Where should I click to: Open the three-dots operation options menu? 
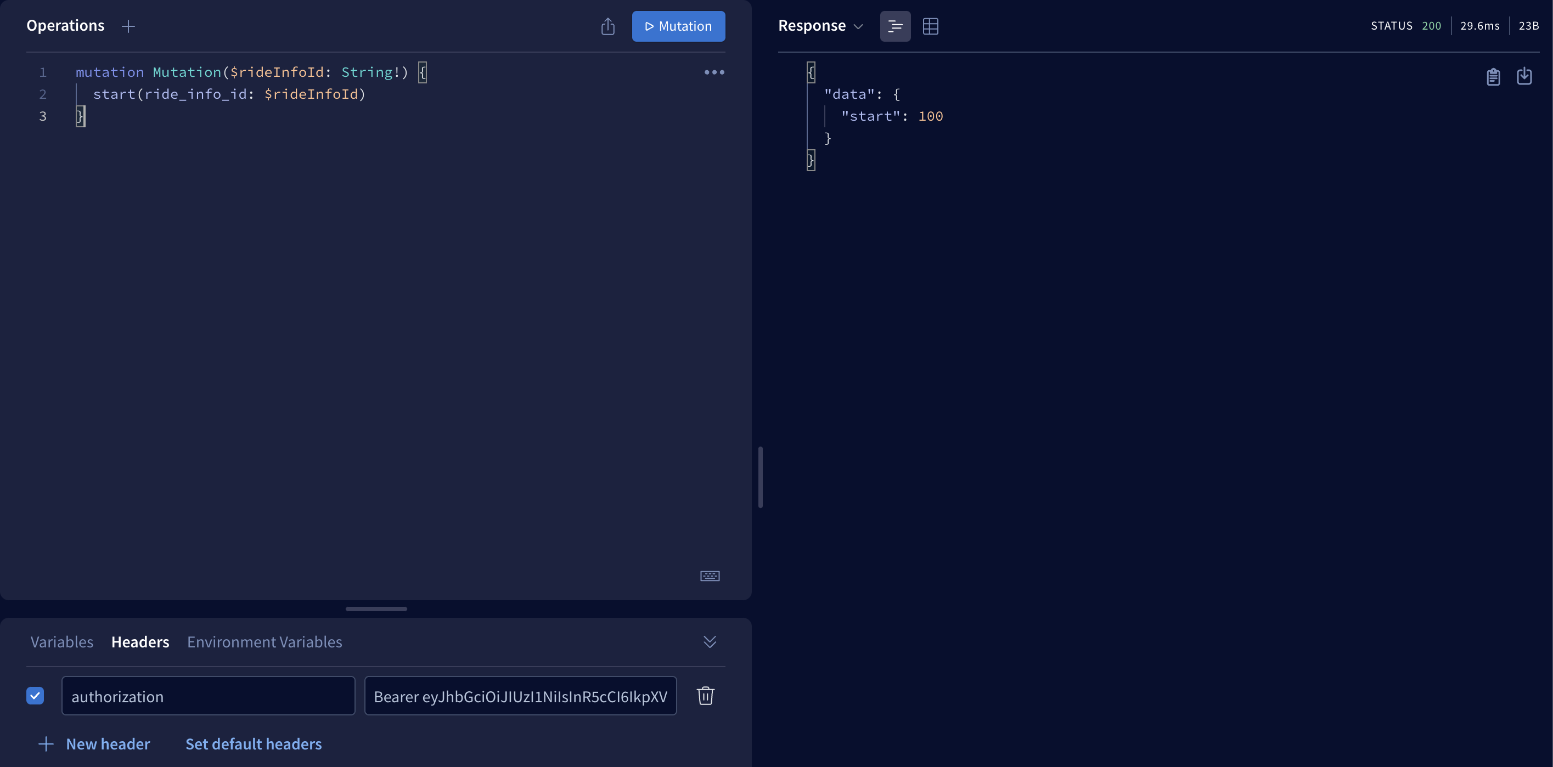(x=714, y=72)
